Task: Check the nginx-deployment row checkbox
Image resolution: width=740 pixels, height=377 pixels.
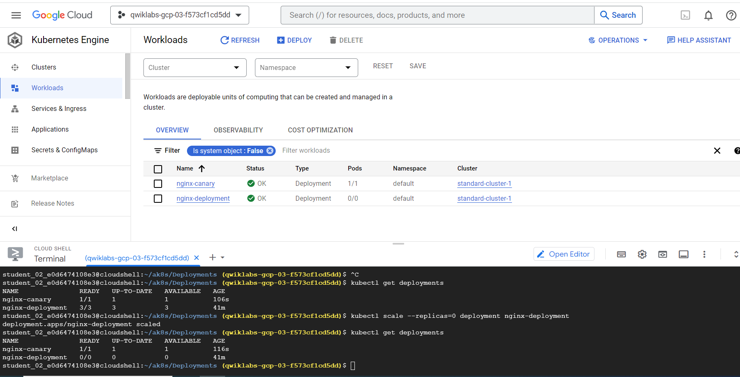Action: (158, 199)
